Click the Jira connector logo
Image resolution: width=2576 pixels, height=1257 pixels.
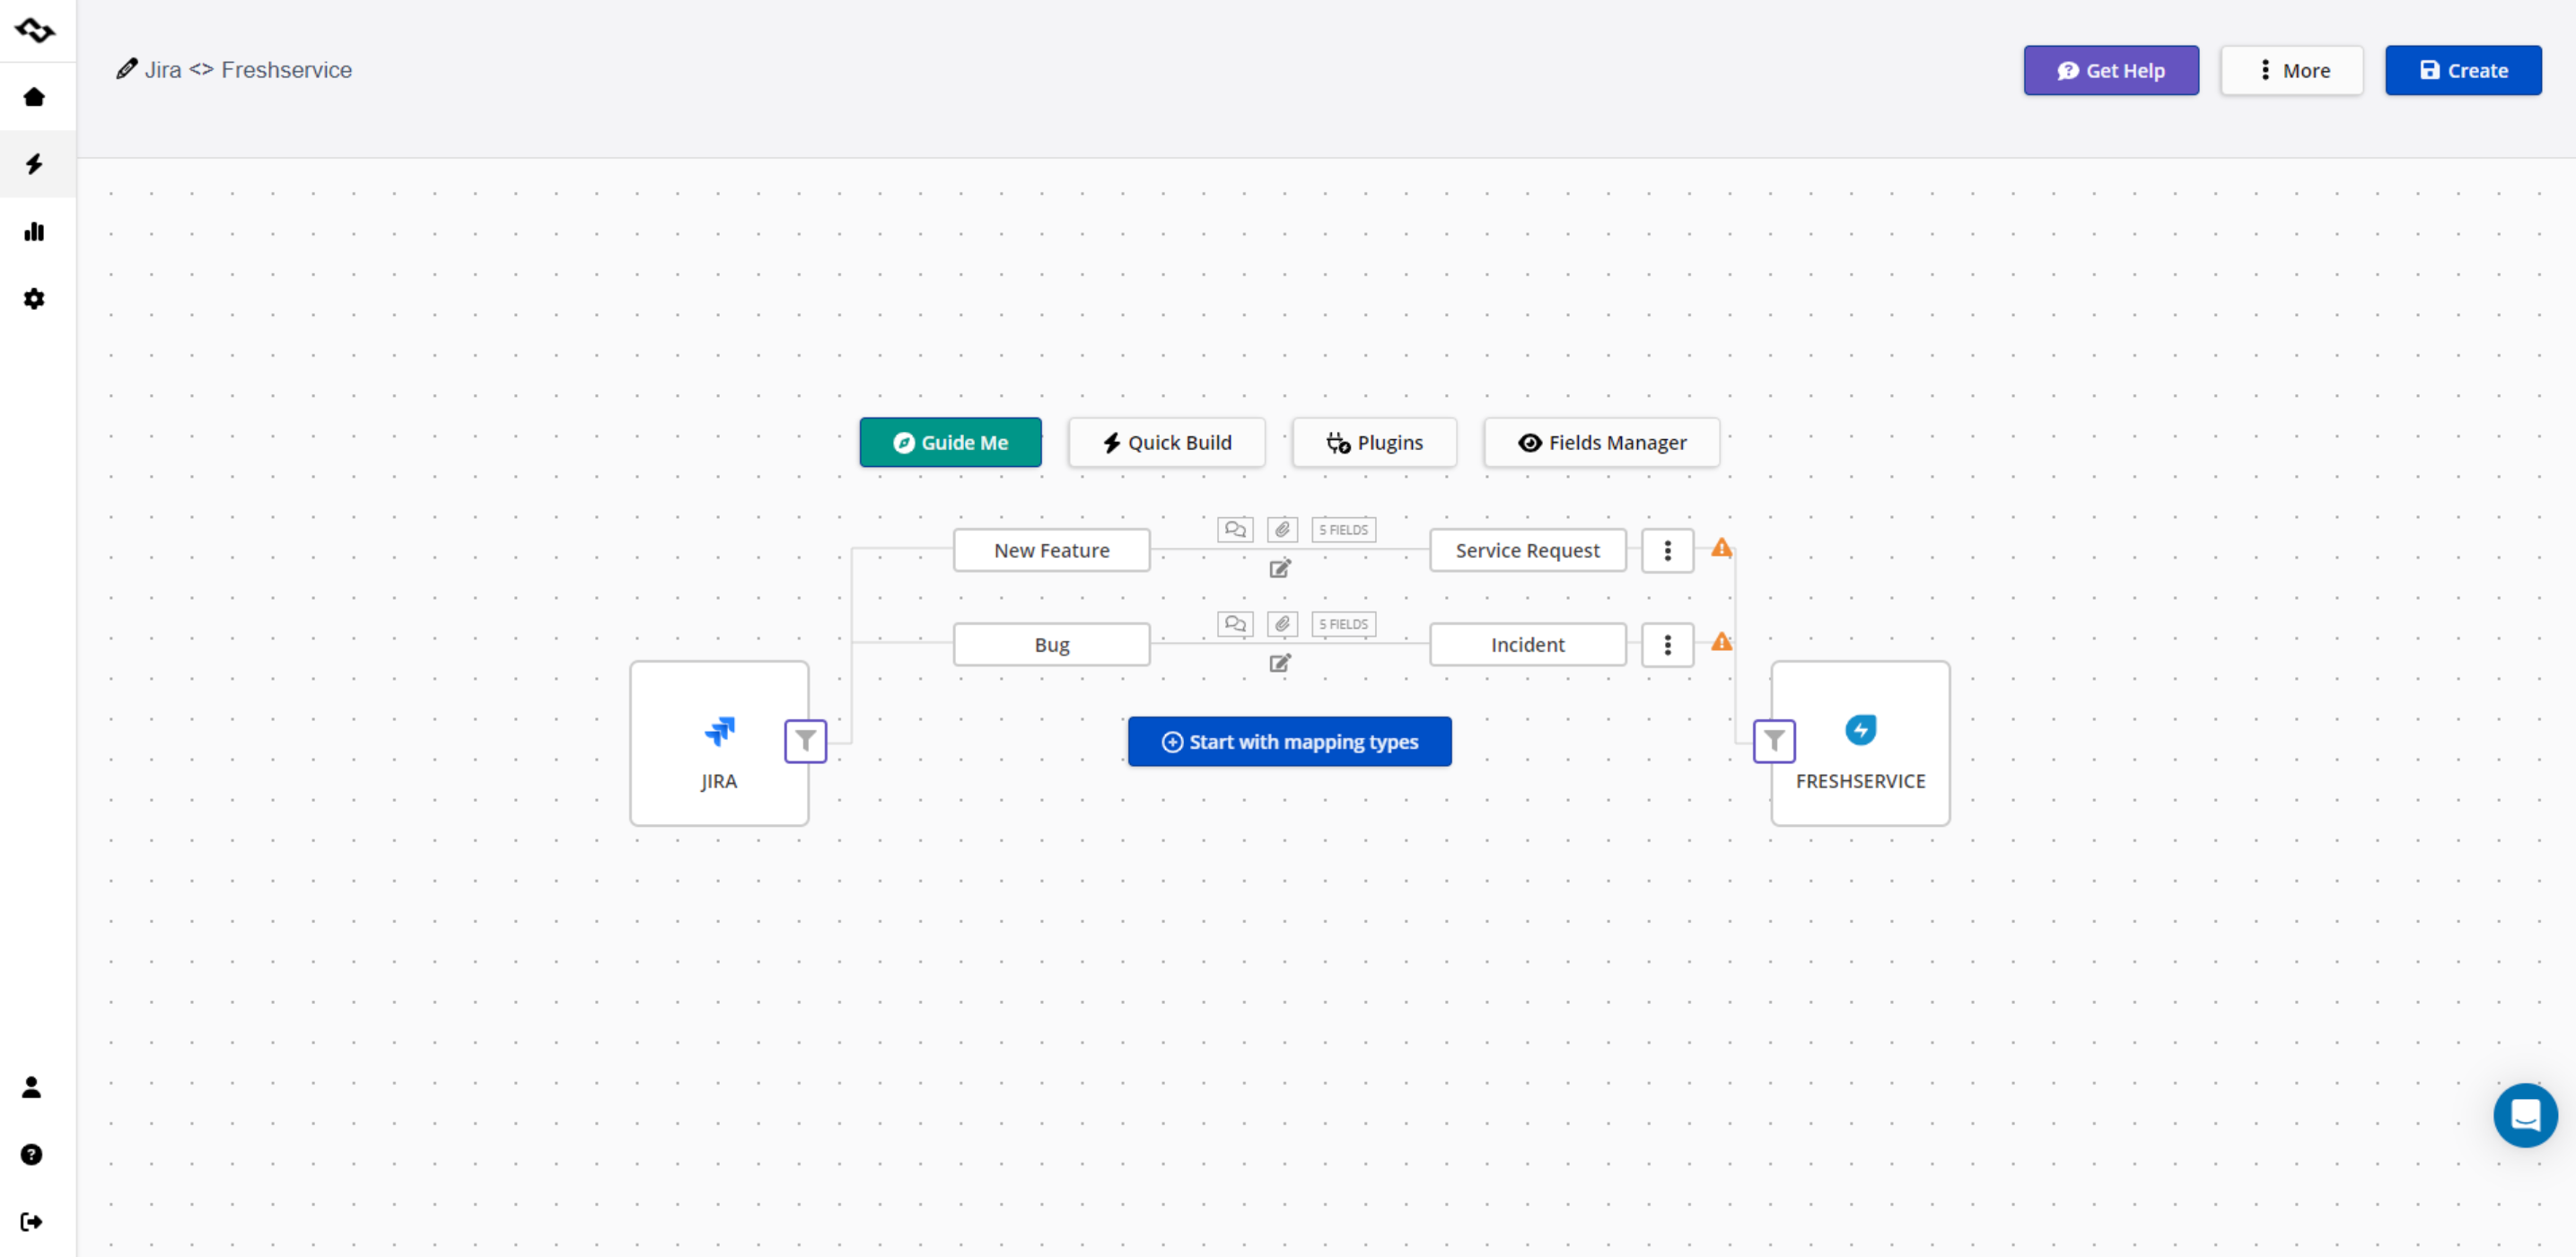719,731
